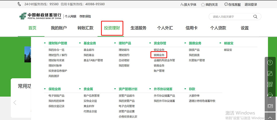
Task: Click 退出登录 to log out
Action: 251,5
